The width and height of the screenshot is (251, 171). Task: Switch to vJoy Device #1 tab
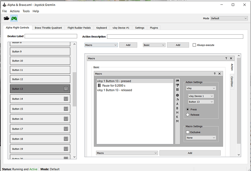point(121,28)
